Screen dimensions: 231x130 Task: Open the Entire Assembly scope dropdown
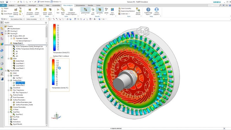pos(34,19)
